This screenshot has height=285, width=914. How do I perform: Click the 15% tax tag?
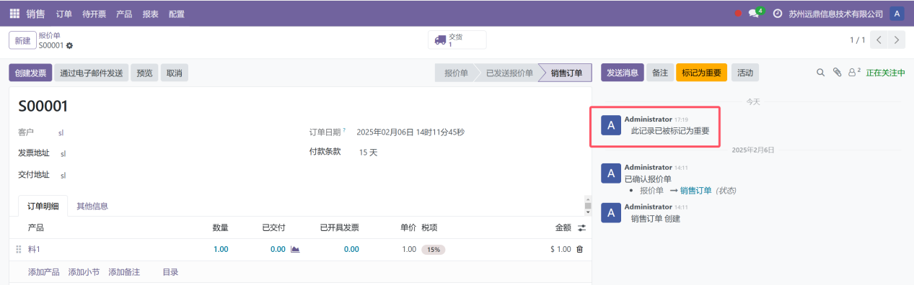coord(433,250)
